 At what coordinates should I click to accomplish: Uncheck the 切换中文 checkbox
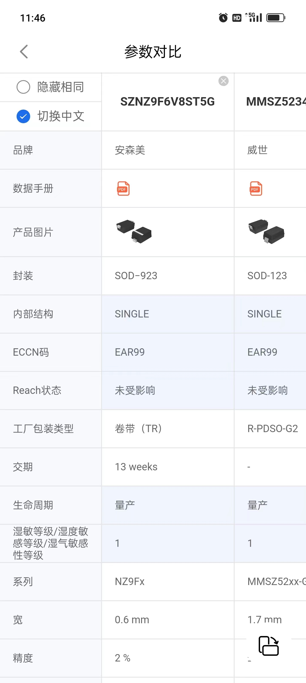[x=24, y=116]
